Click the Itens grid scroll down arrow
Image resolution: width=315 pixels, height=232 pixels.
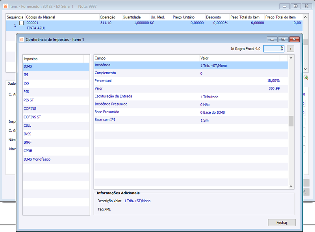(x=306, y=69)
